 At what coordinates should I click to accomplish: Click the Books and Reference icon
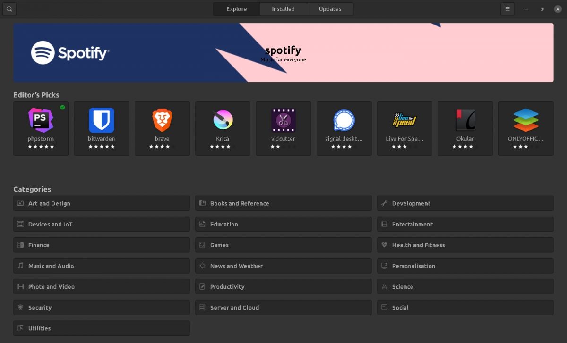tap(202, 203)
